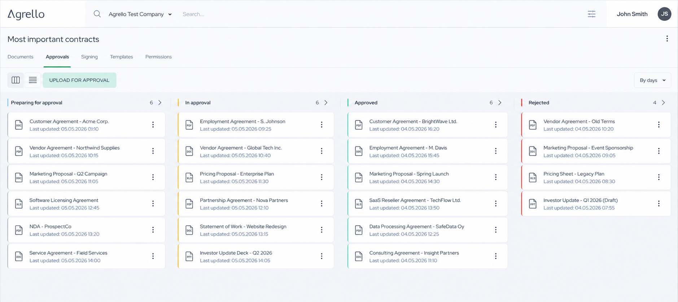Screen dimensions: 678x302
Task: Open Customer Agreement - Acme Corp. card
Action: (x=86, y=124)
